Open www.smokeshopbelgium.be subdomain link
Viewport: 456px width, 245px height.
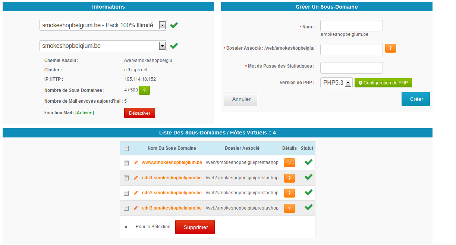[172, 162]
